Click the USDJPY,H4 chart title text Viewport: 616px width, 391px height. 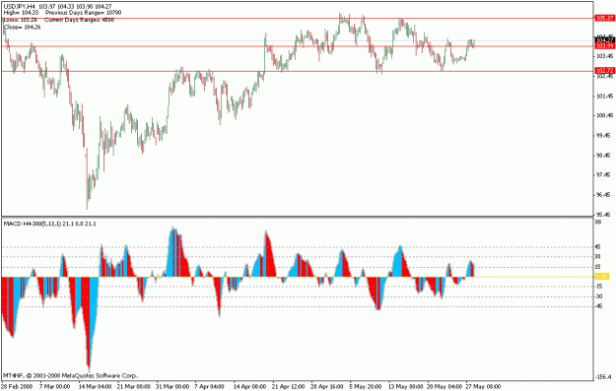pos(20,6)
